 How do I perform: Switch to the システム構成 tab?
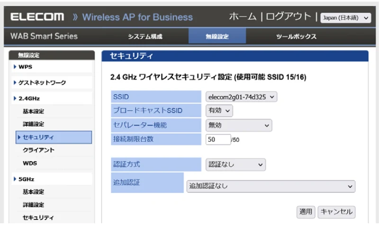tap(145, 36)
